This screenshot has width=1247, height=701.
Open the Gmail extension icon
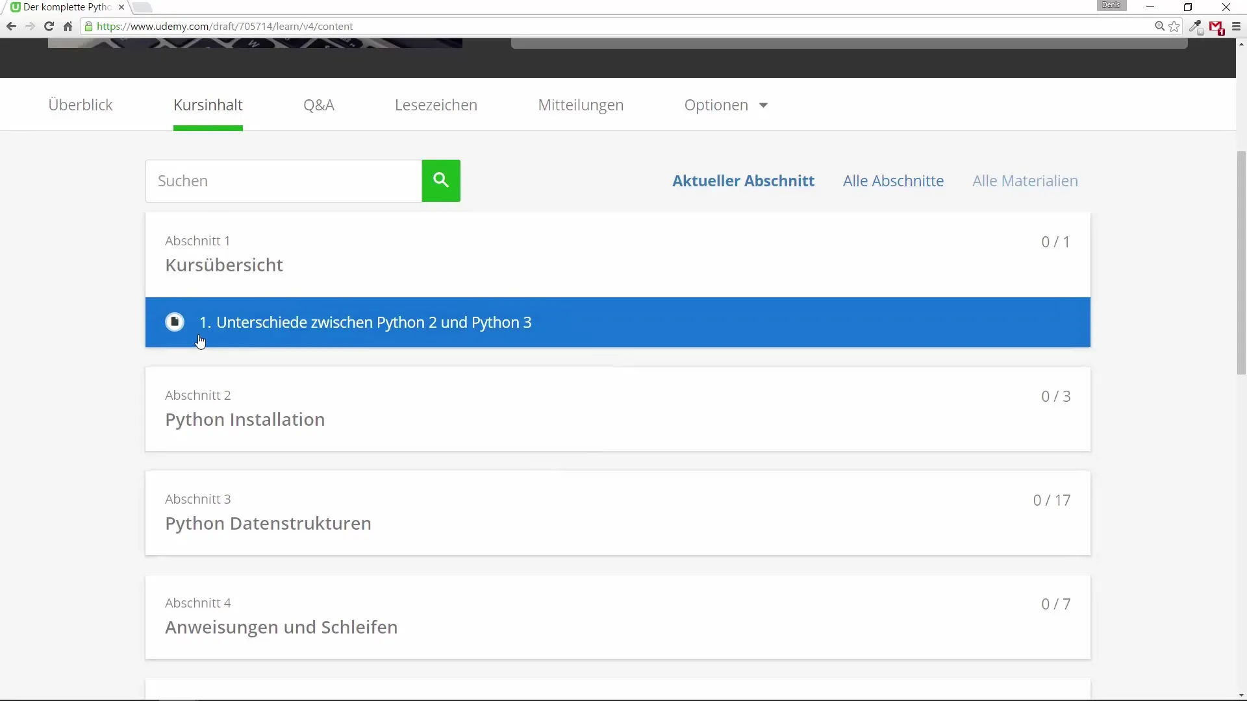click(x=1216, y=27)
